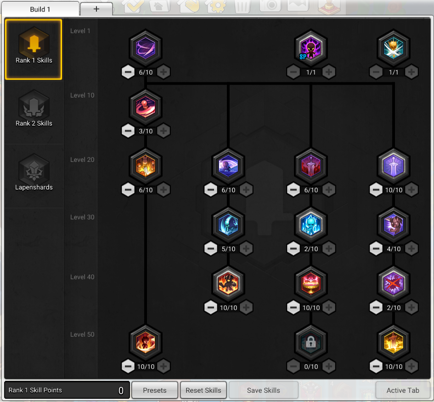The width and height of the screenshot is (434, 402).
Task: Increase the Level 1 skill at 6/10
Action: [163, 72]
